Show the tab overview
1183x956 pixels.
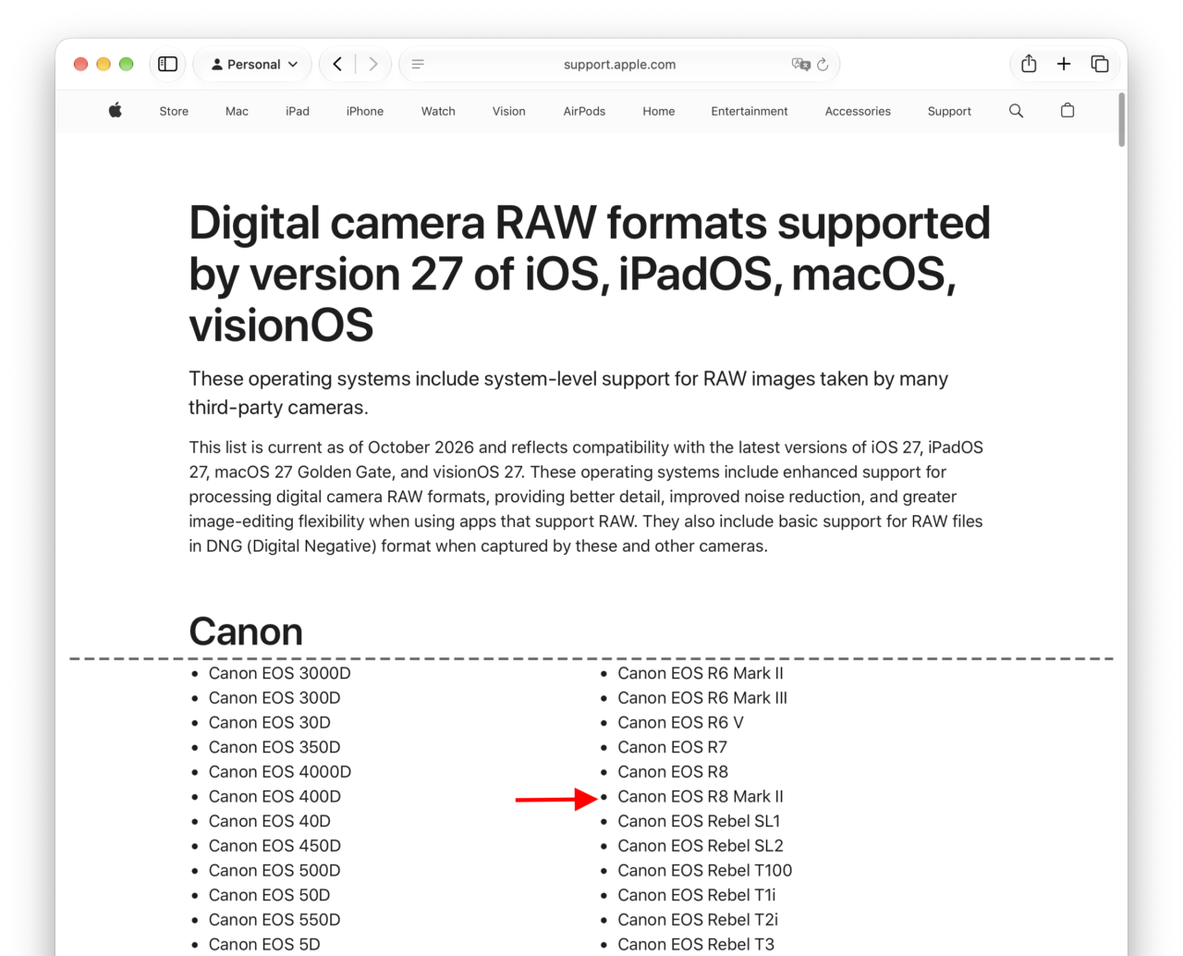click(1100, 64)
